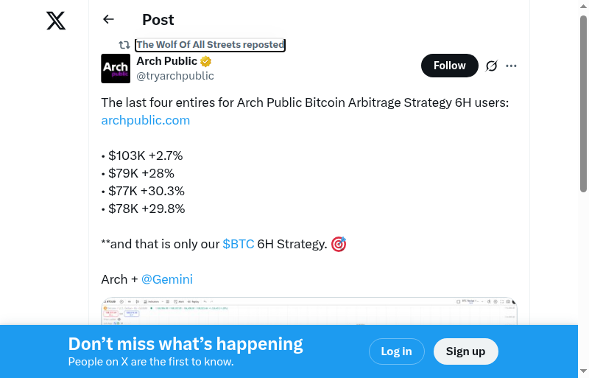This screenshot has width=589, height=378.
Task: Open the @Gemini mention
Action: coord(167,279)
